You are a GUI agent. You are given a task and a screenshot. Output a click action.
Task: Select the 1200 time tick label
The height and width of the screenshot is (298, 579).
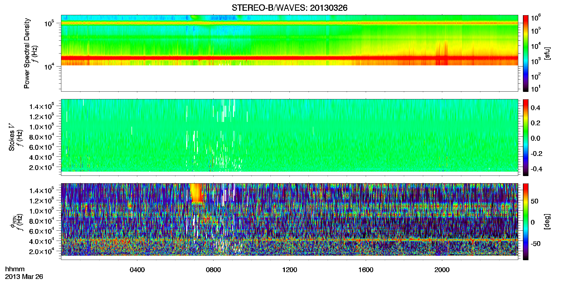tap(289, 270)
